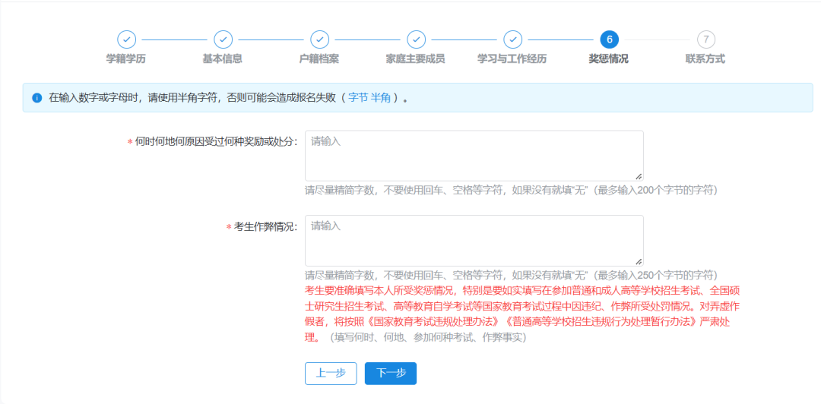Click the blue info icon in notice bar
821x404 pixels.
click(x=36, y=98)
